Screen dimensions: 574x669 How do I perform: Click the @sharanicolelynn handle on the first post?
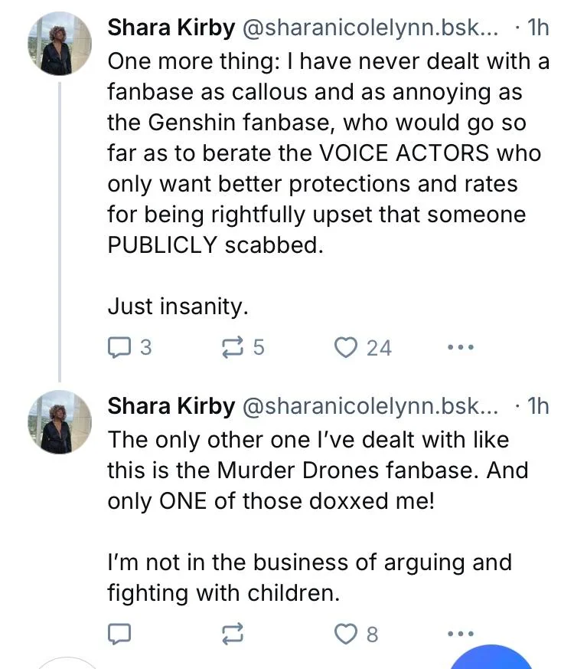(x=370, y=28)
